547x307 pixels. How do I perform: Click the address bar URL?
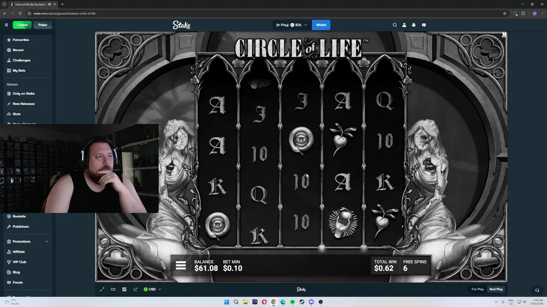(64, 13)
